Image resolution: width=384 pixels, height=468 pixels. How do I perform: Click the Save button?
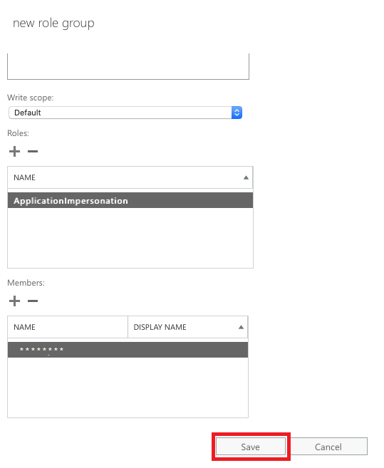[251, 447]
